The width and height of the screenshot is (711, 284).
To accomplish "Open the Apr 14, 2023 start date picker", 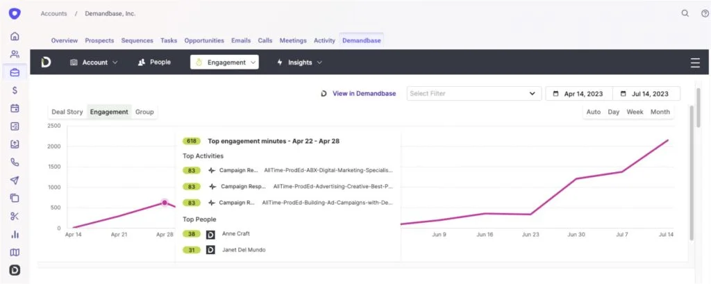I will coord(579,94).
